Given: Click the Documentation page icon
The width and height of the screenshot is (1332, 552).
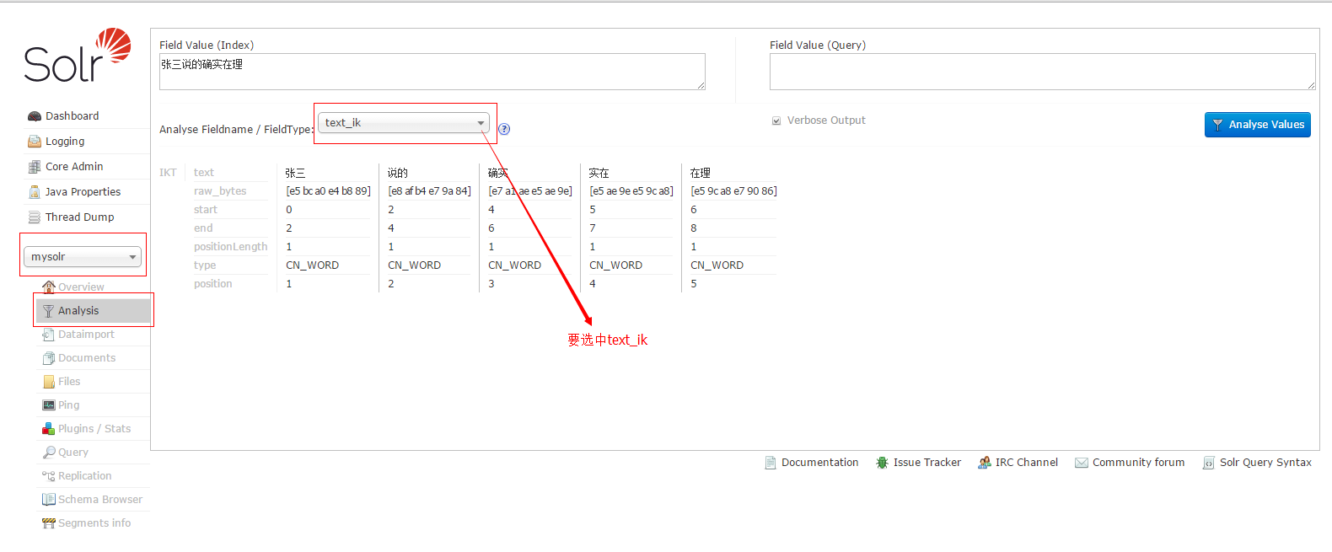Looking at the screenshot, I should tap(771, 463).
